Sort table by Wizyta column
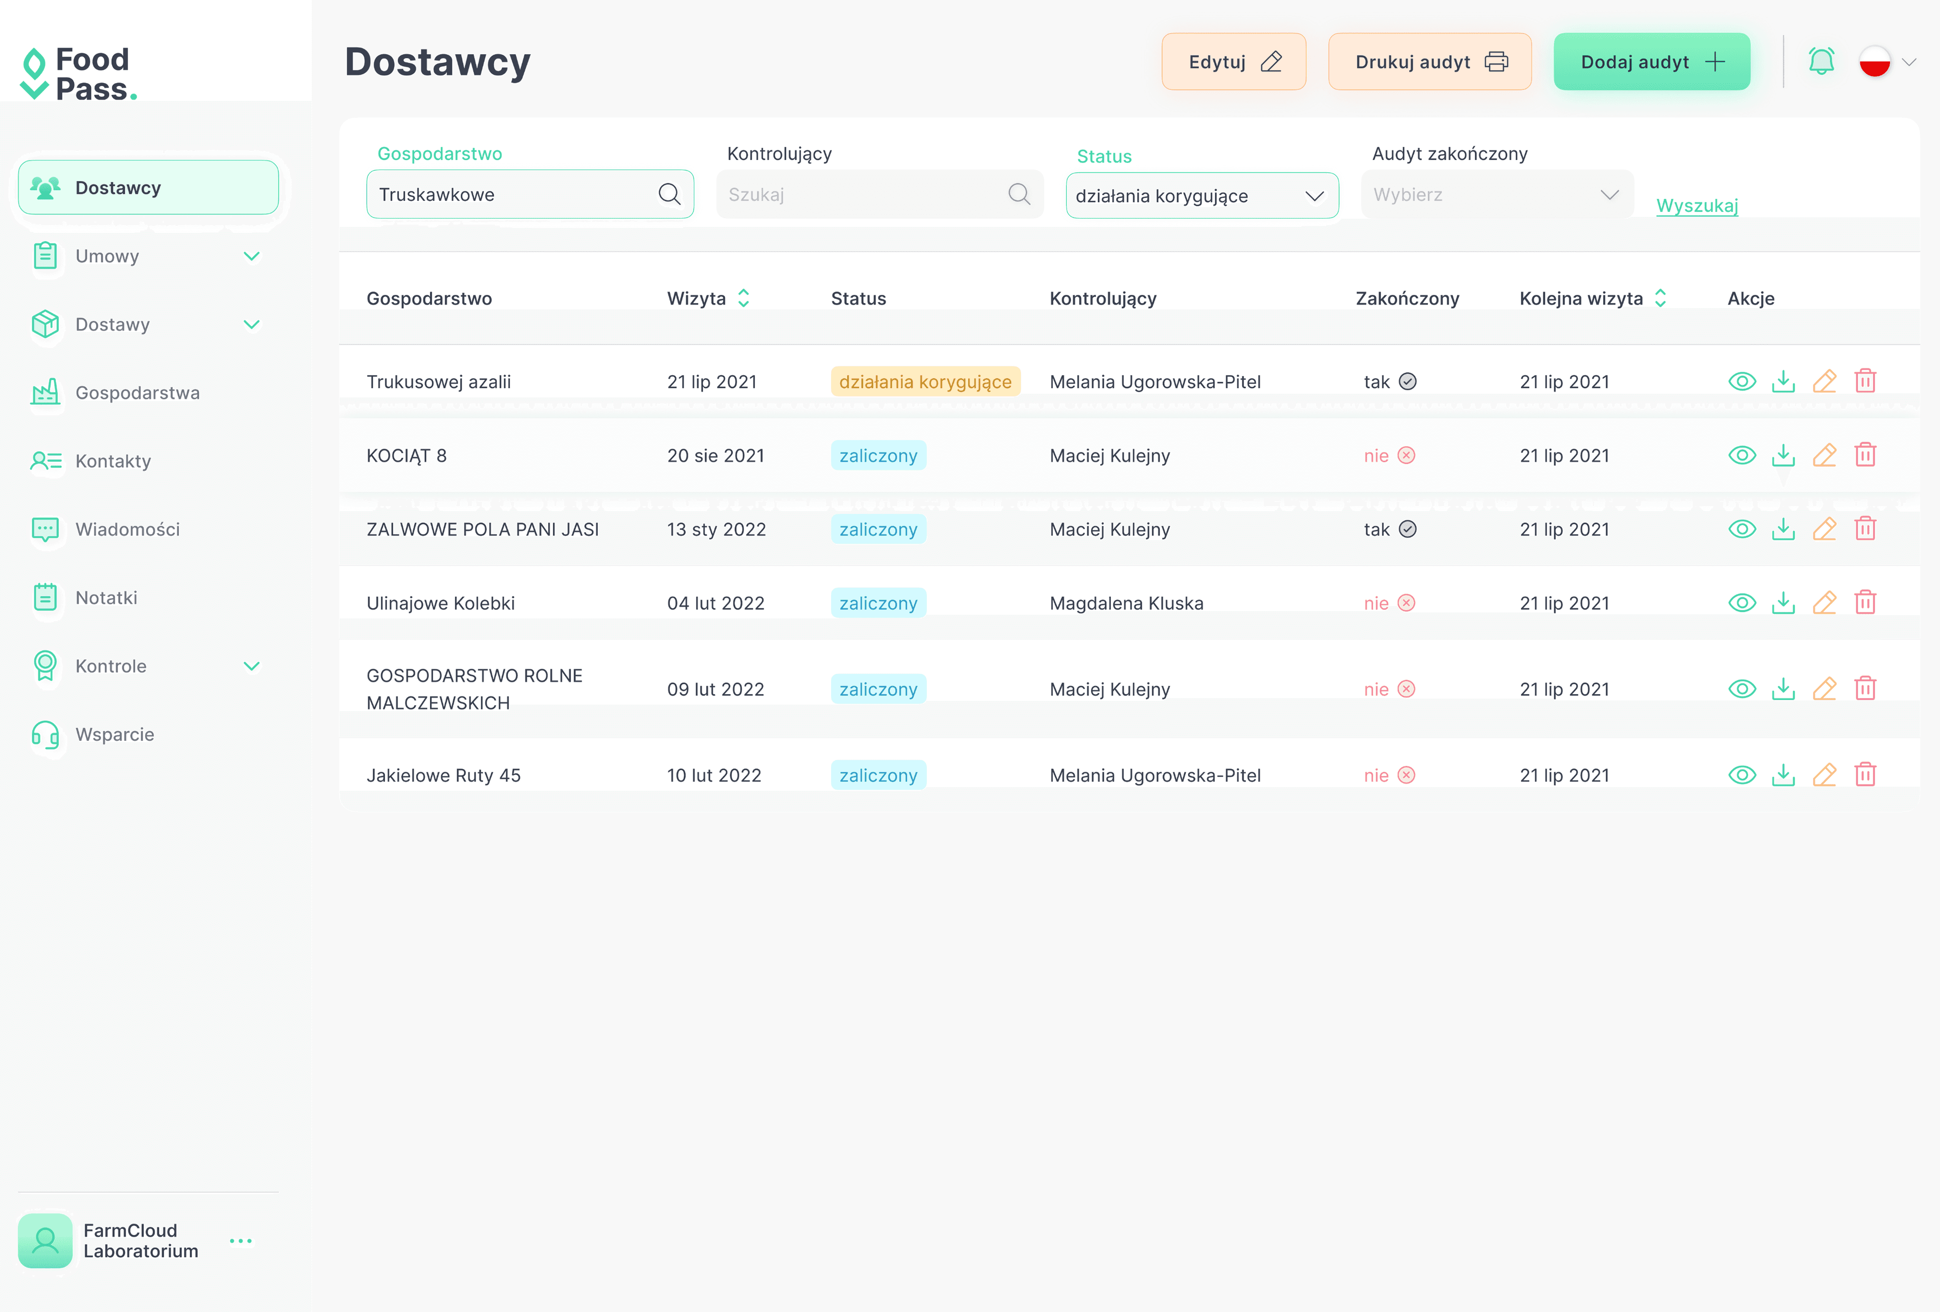Image resolution: width=1940 pixels, height=1312 pixels. coord(743,298)
